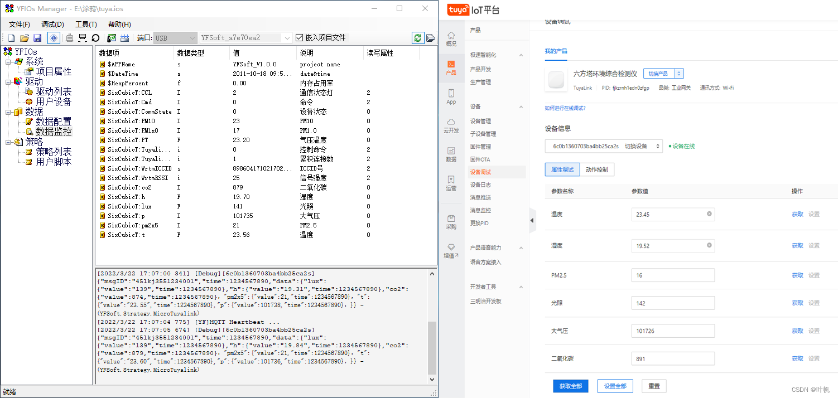Select 用户脚本 in the YFIOs tree
The image size is (838, 398).
point(54,162)
